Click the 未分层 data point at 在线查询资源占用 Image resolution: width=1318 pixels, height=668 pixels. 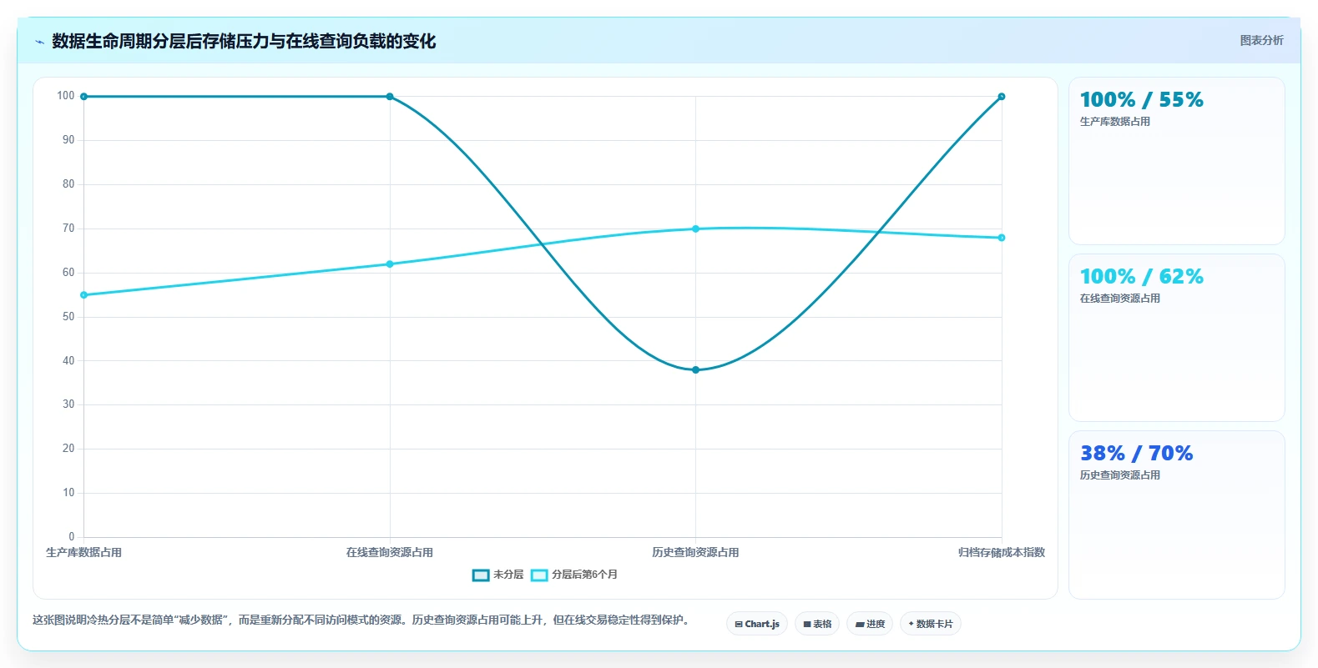point(390,97)
